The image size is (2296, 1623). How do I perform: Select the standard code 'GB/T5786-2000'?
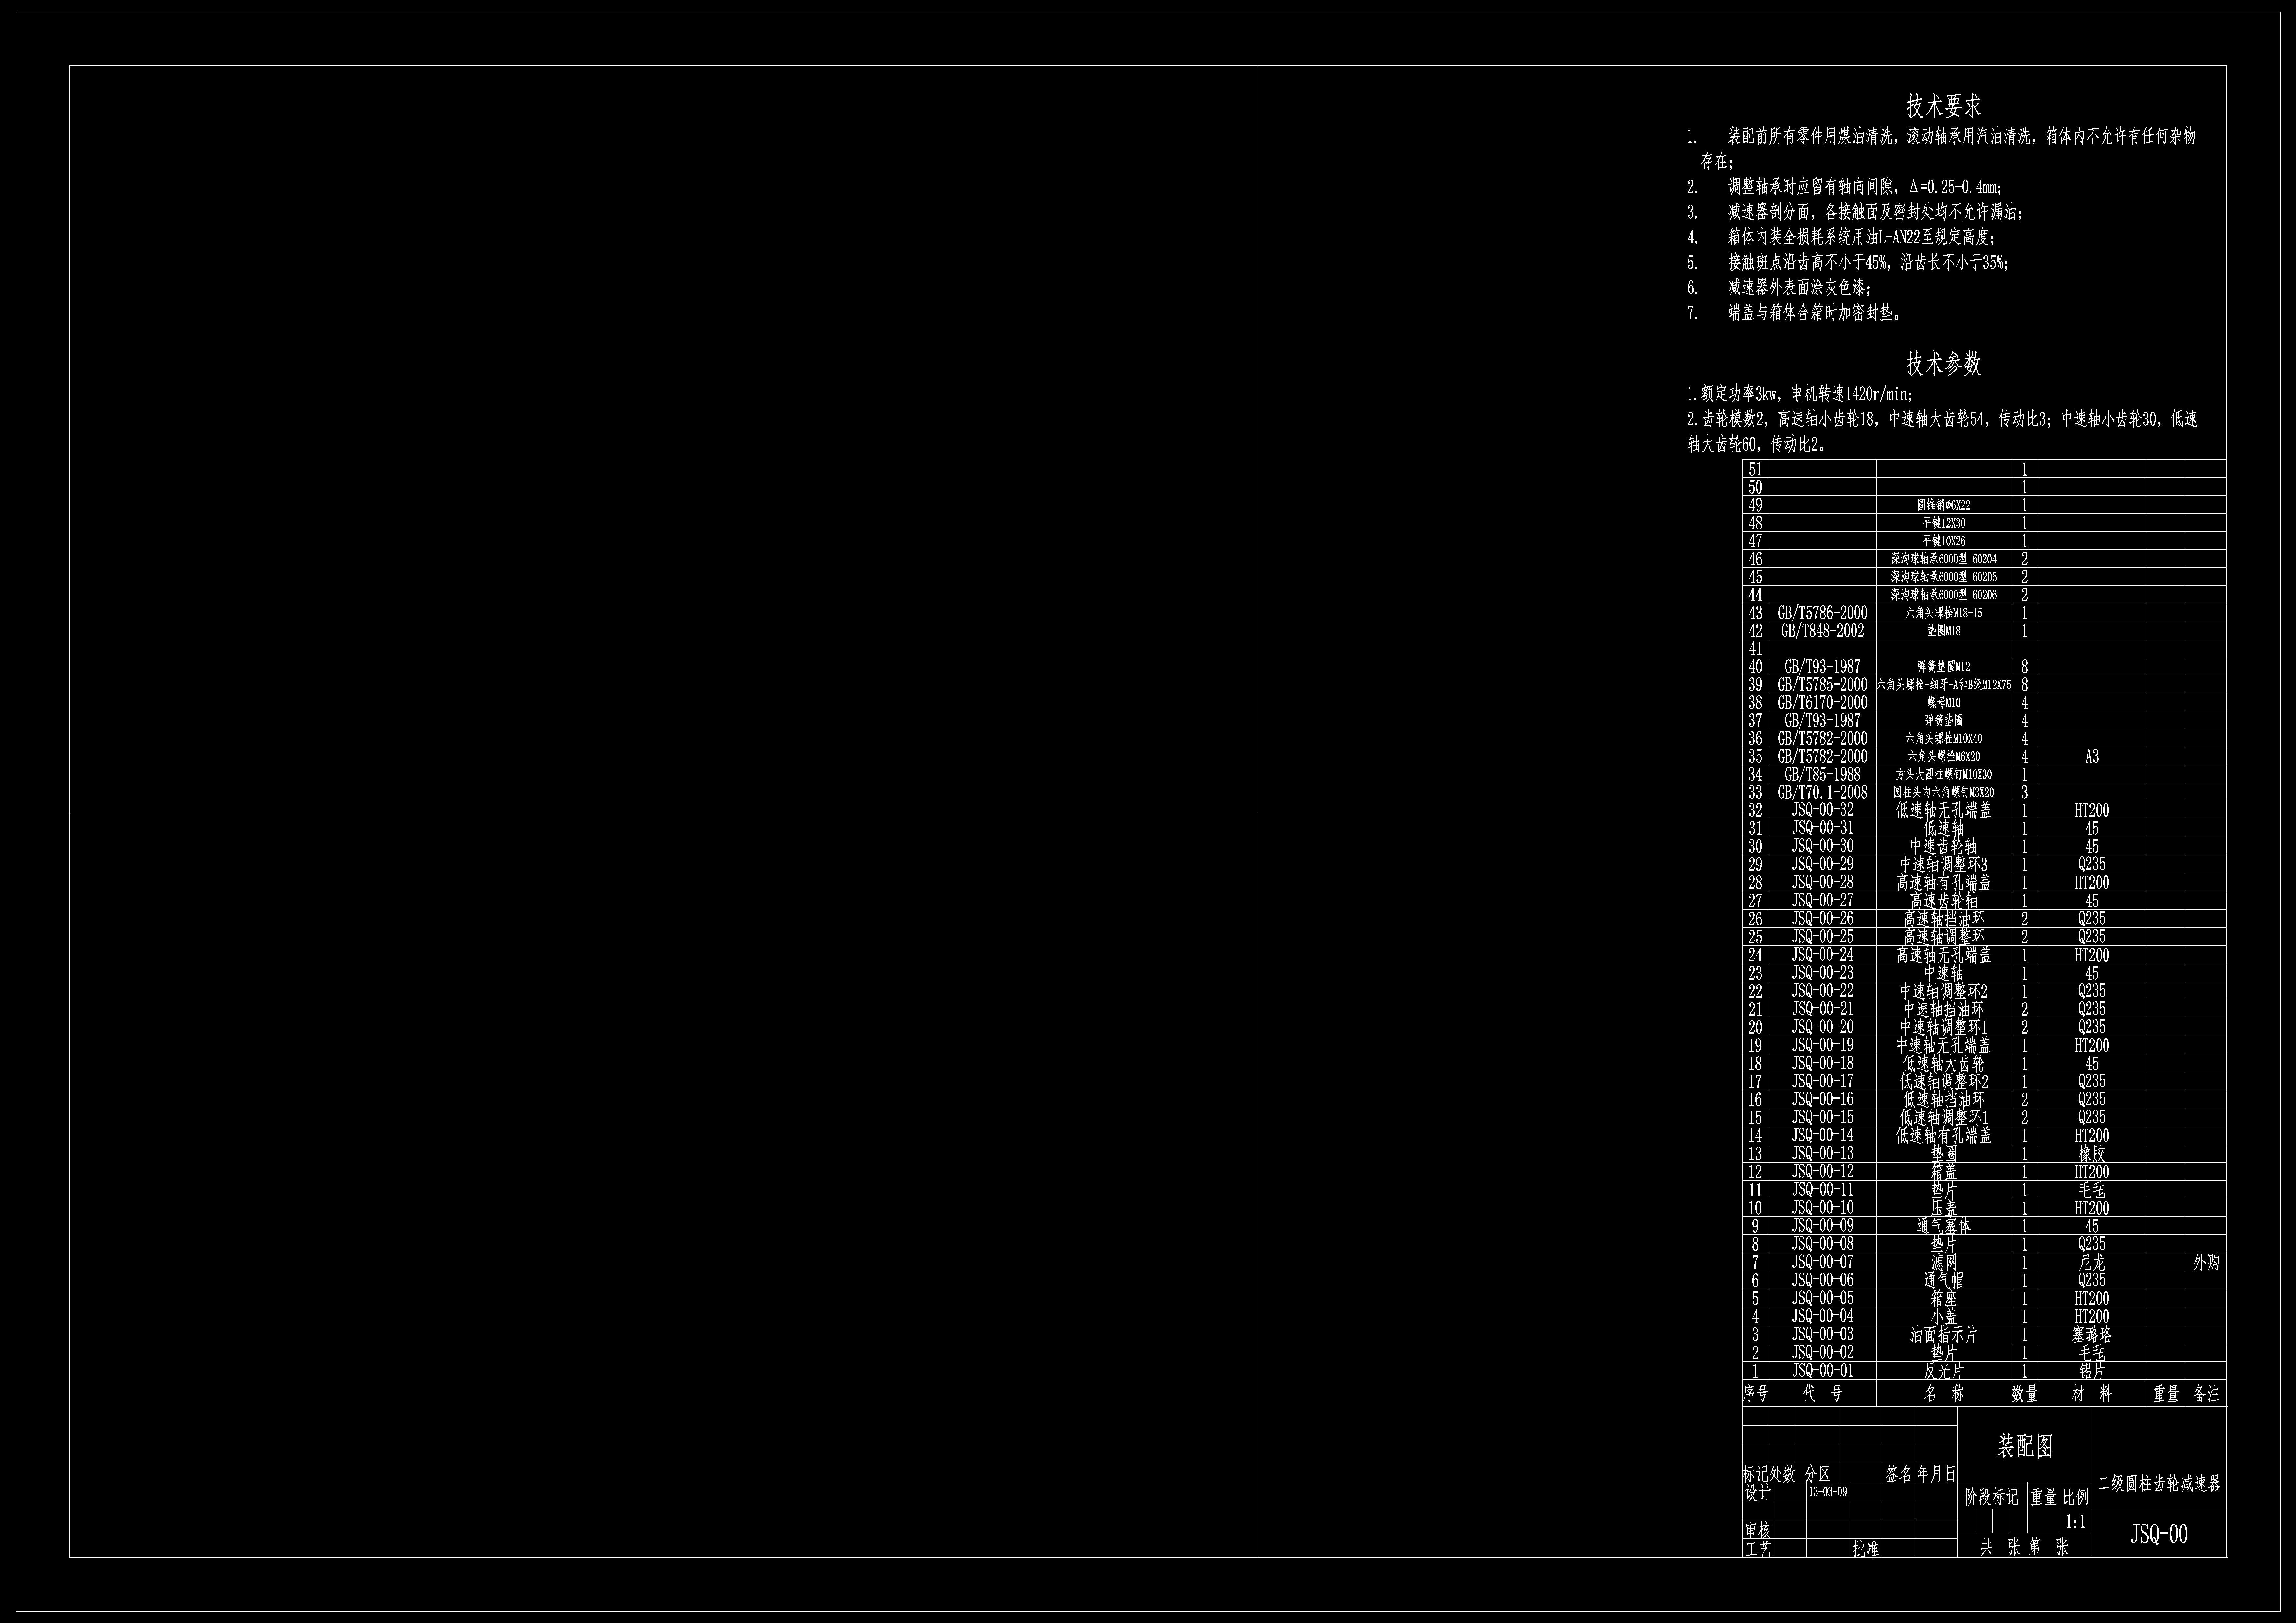click(x=1822, y=613)
